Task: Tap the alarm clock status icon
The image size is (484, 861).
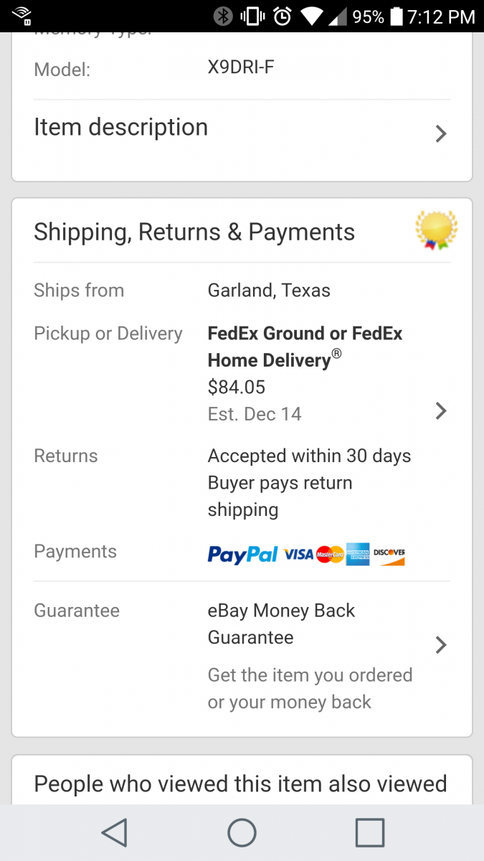Action: click(283, 16)
